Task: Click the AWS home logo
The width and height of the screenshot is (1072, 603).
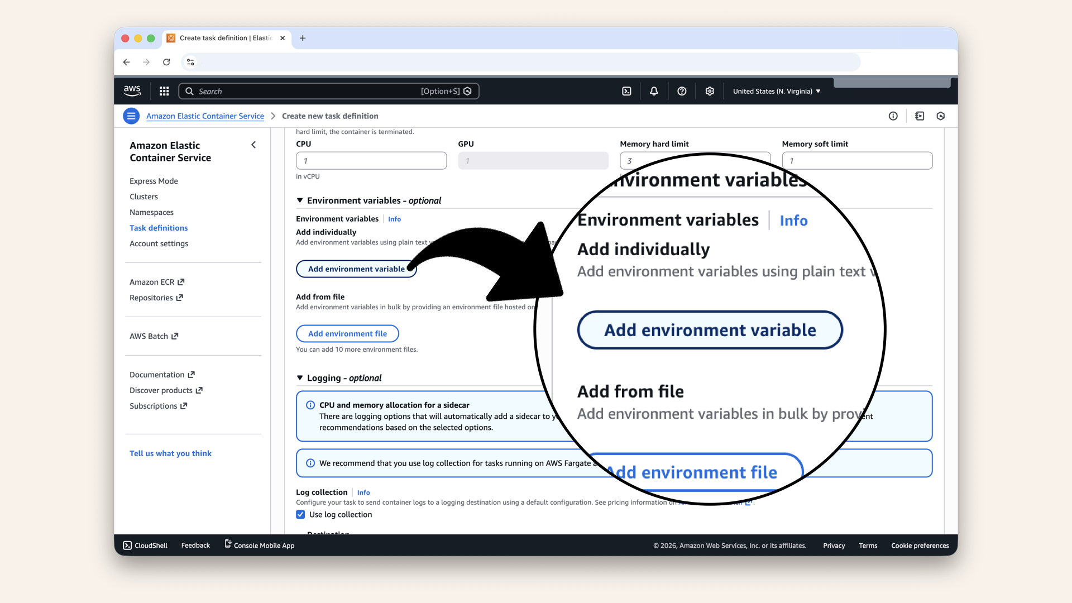Action: point(132,90)
